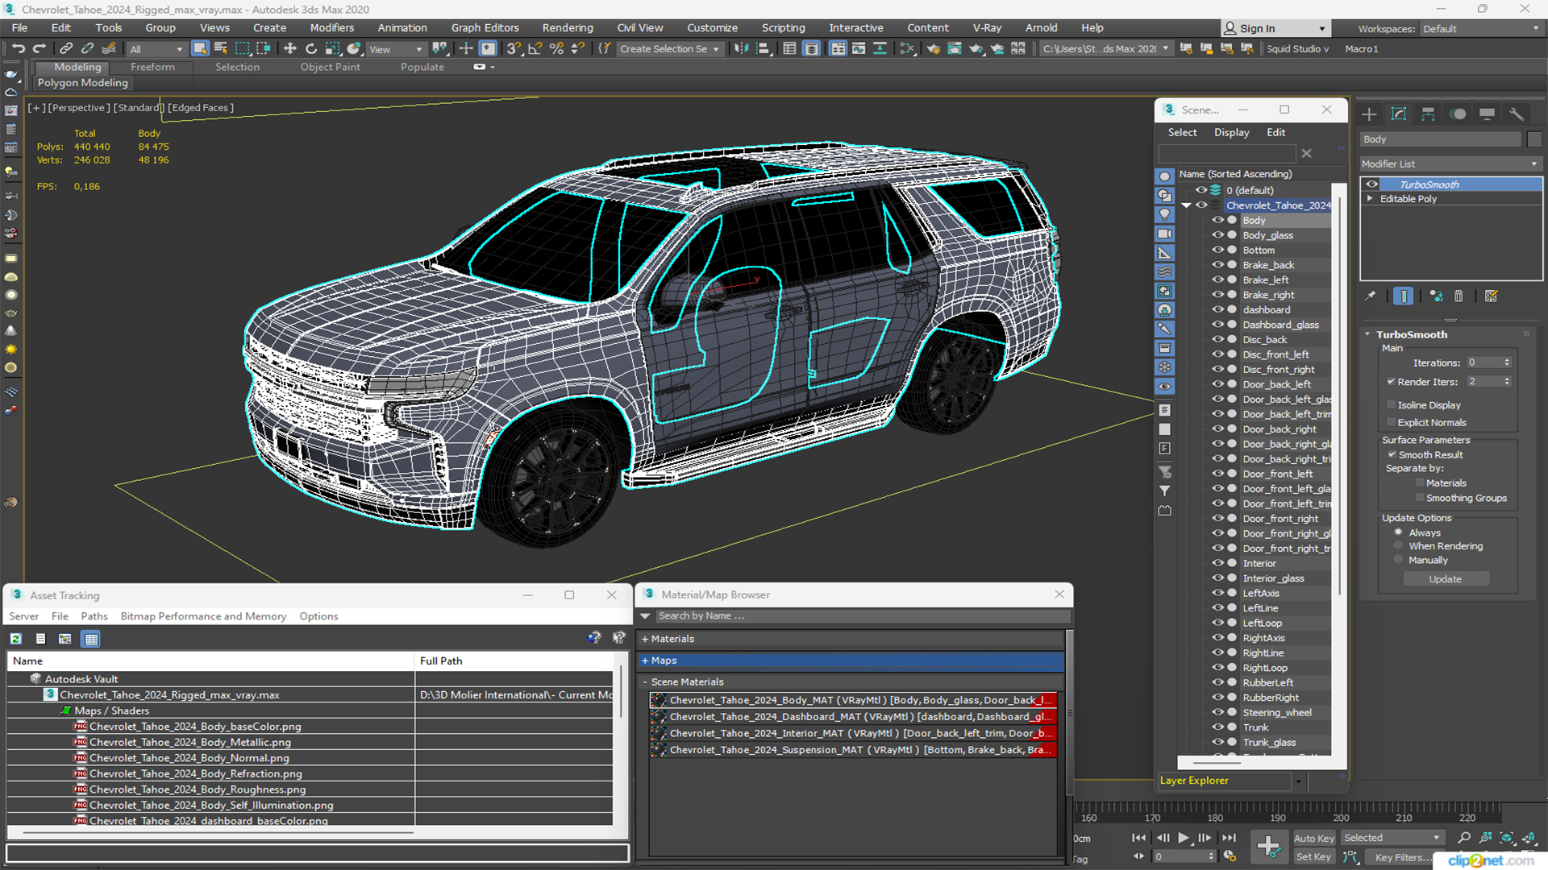
Task: Collapse the Chevrolet_Tahoe_2024 layer tree
Action: [1187, 205]
